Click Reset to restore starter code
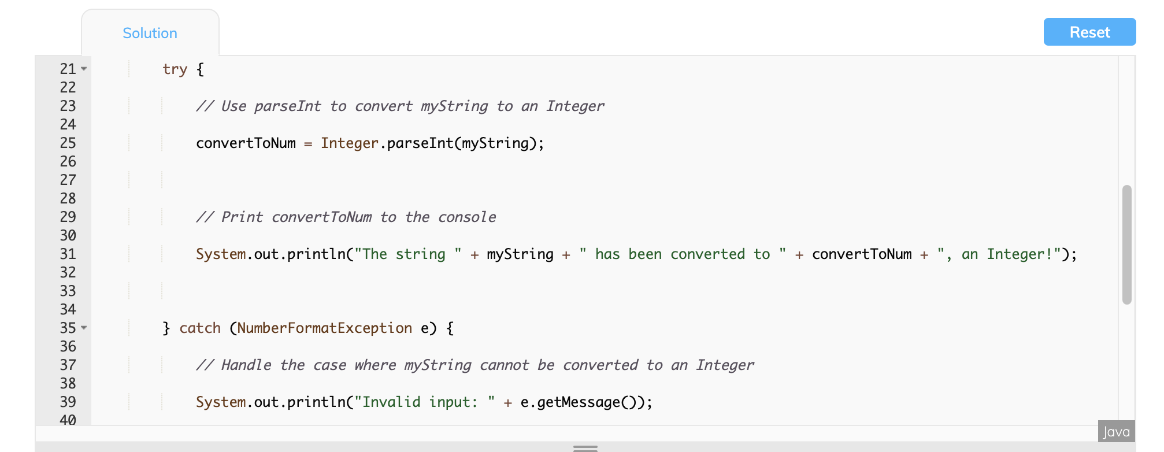The height and width of the screenshot is (452, 1164). click(x=1089, y=32)
